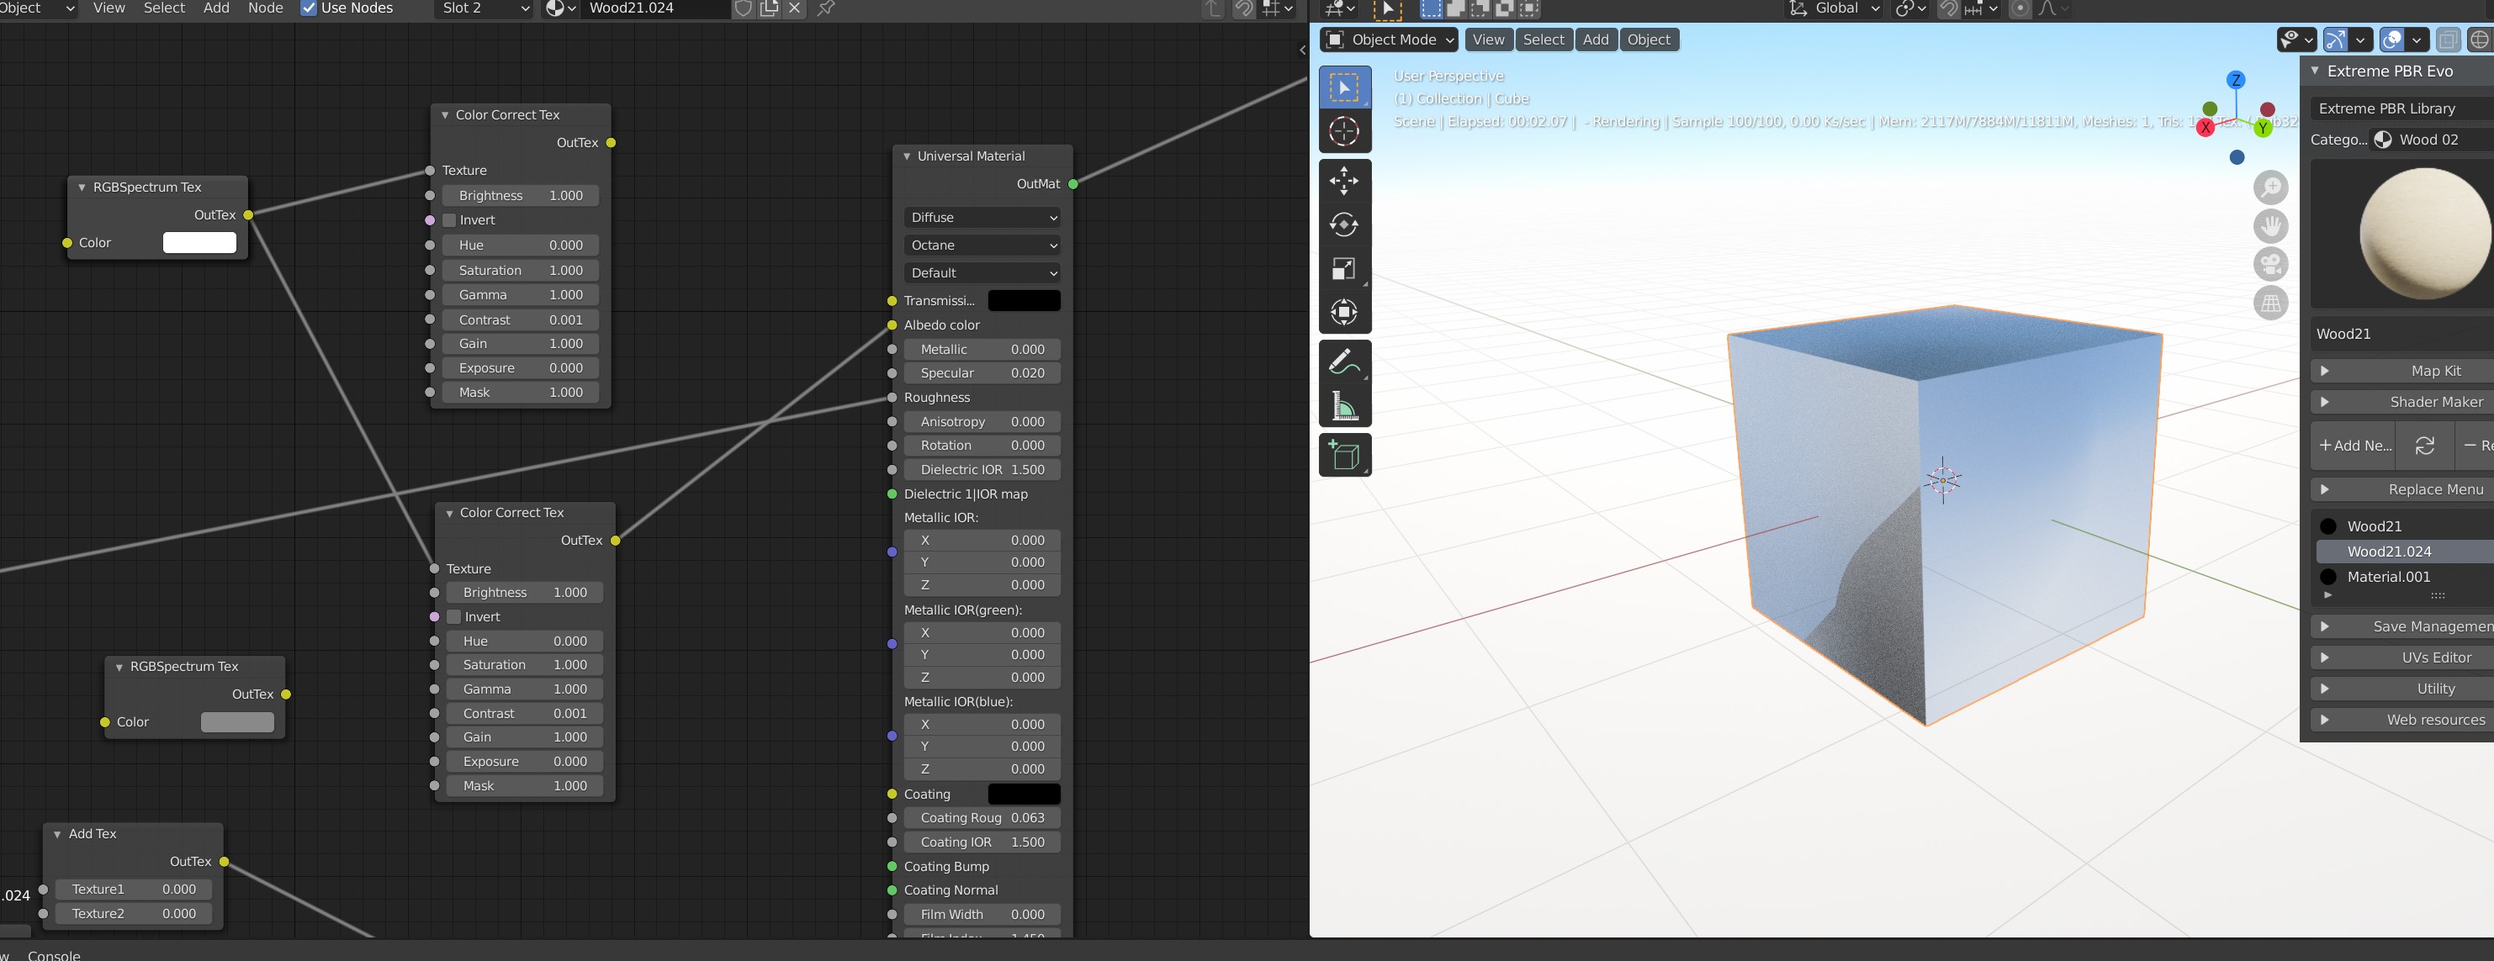
Task: Activate the Annotate pencil tool
Action: click(x=1344, y=362)
